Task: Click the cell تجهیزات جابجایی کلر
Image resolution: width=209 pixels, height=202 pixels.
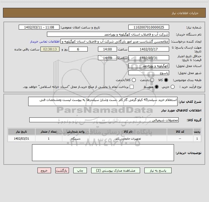Action: (x=128, y=139)
